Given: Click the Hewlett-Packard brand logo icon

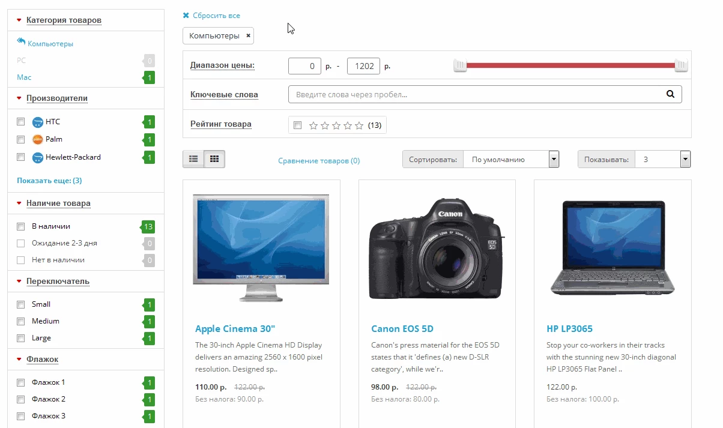Looking at the screenshot, I should tap(38, 158).
